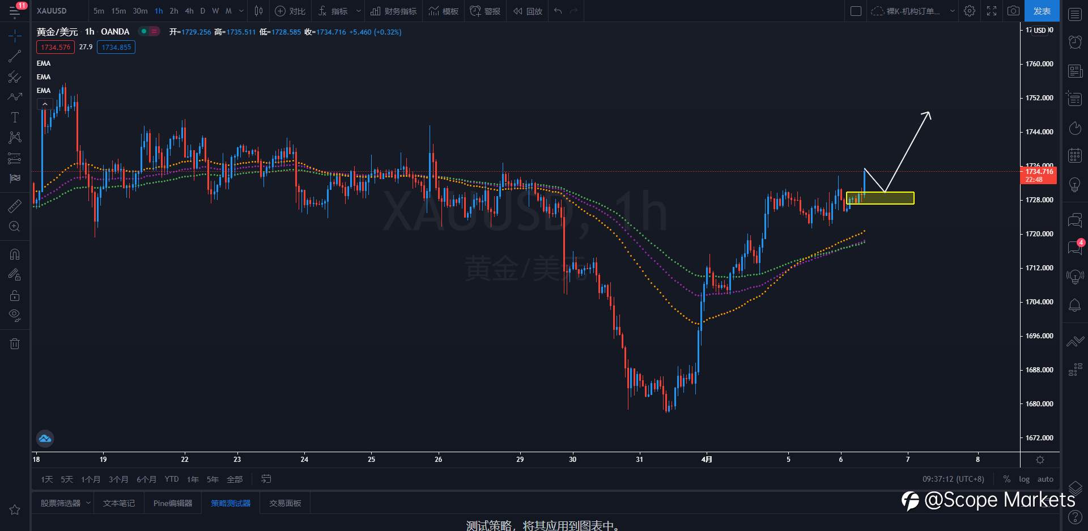Open the Pine编辑器 tab

coord(173,503)
